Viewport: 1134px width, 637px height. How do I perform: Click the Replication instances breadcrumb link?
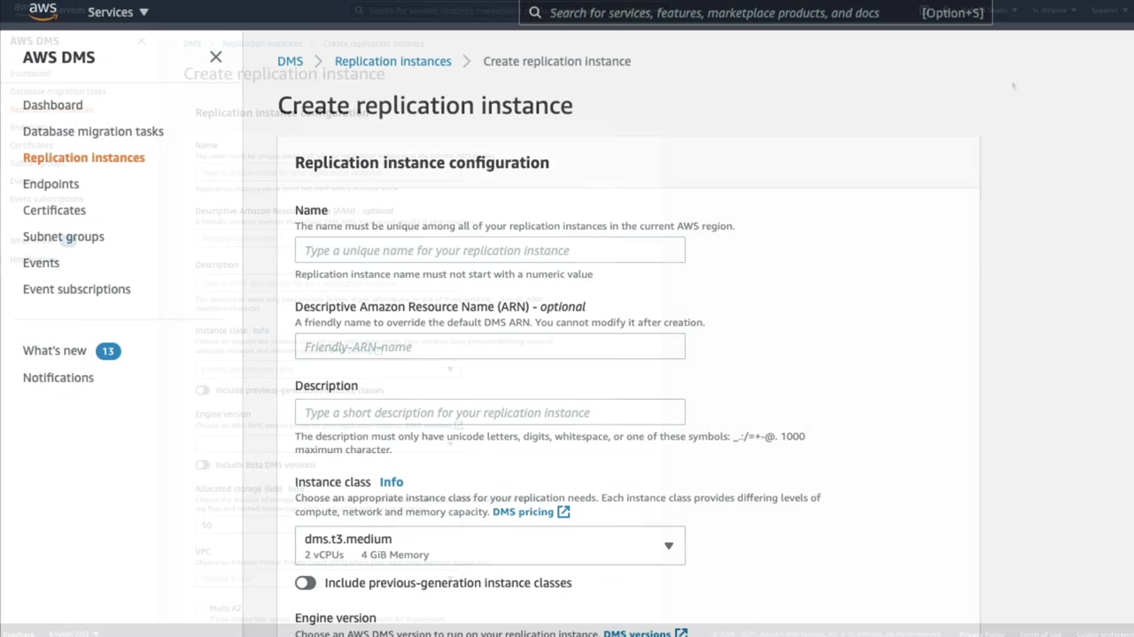click(x=392, y=61)
